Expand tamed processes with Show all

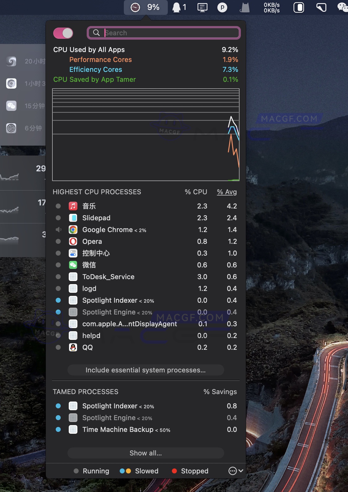[146, 453]
